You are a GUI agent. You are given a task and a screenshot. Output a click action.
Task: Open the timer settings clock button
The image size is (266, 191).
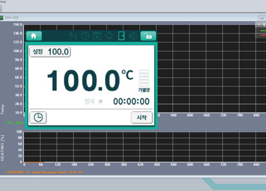(38, 118)
